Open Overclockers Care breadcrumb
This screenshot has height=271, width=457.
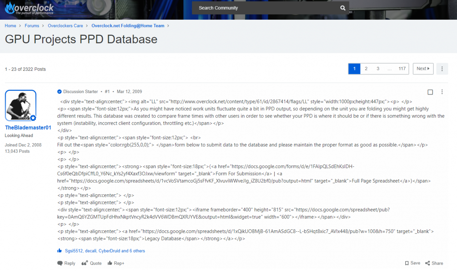point(65,26)
